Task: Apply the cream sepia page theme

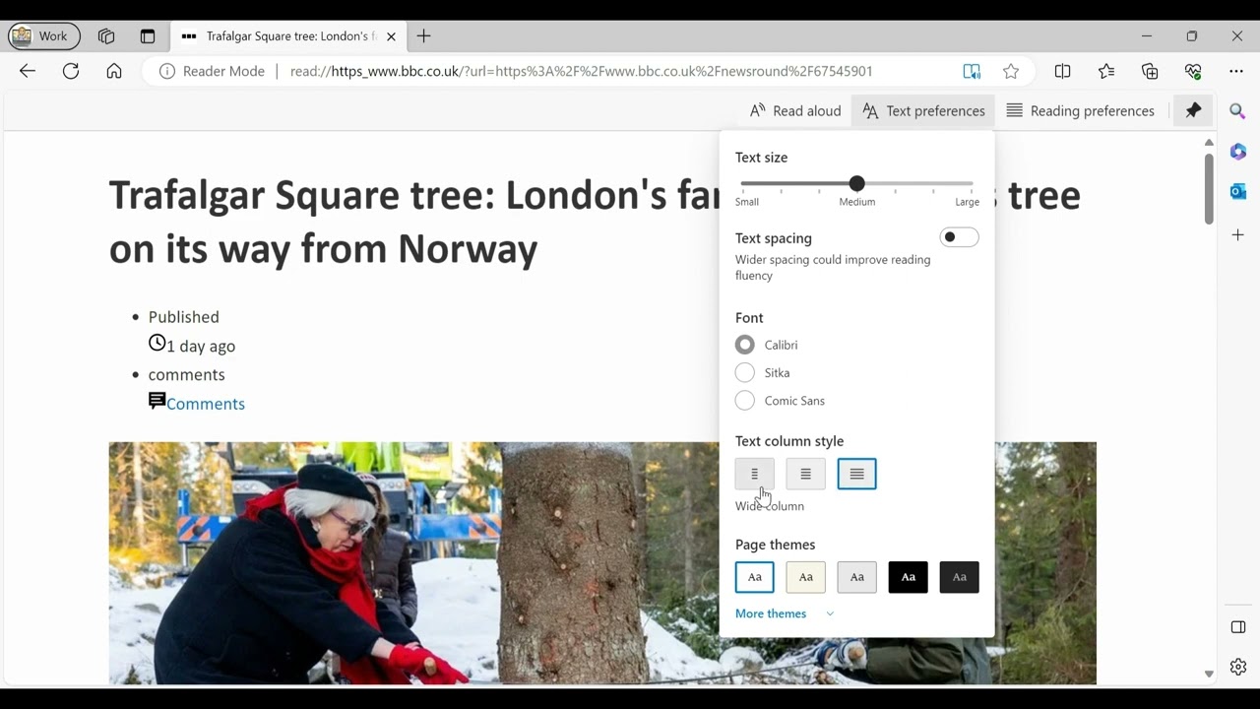Action: tap(805, 577)
